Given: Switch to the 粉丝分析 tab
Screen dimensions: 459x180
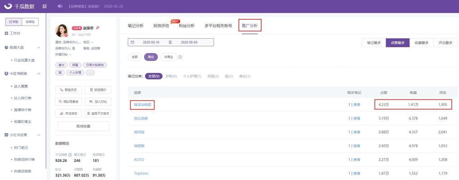Looking at the screenshot, I should tap(187, 26).
